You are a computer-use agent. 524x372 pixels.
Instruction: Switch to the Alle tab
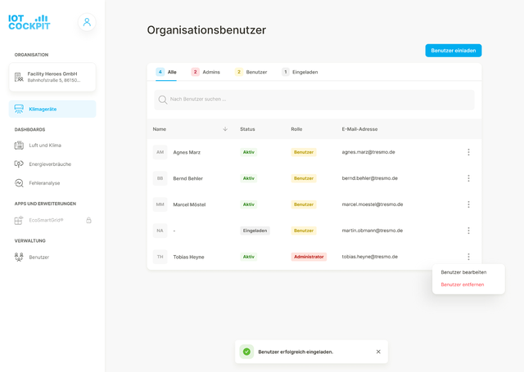pyautogui.click(x=166, y=72)
